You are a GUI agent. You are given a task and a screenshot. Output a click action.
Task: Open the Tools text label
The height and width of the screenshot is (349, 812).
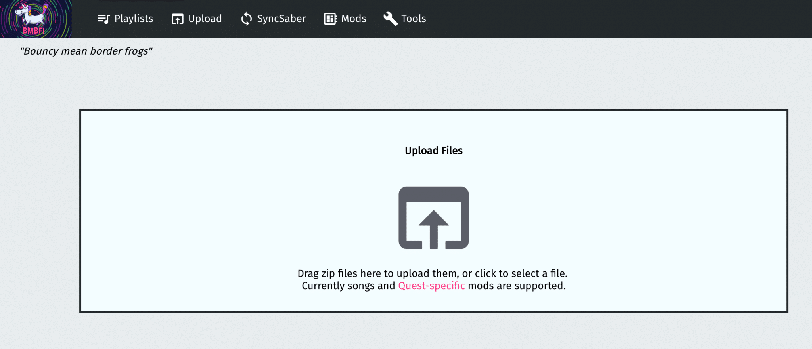414,19
